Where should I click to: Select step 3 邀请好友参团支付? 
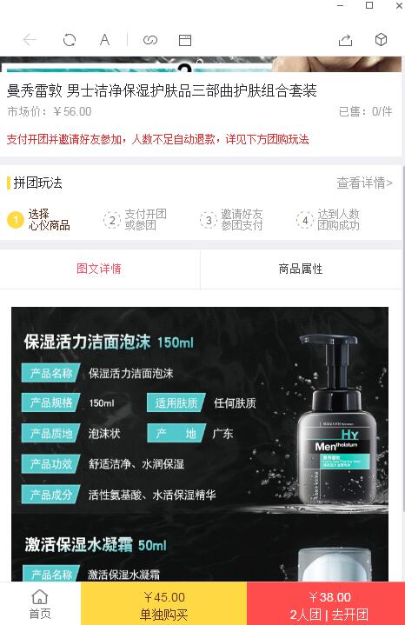click(x=231, y=220)
